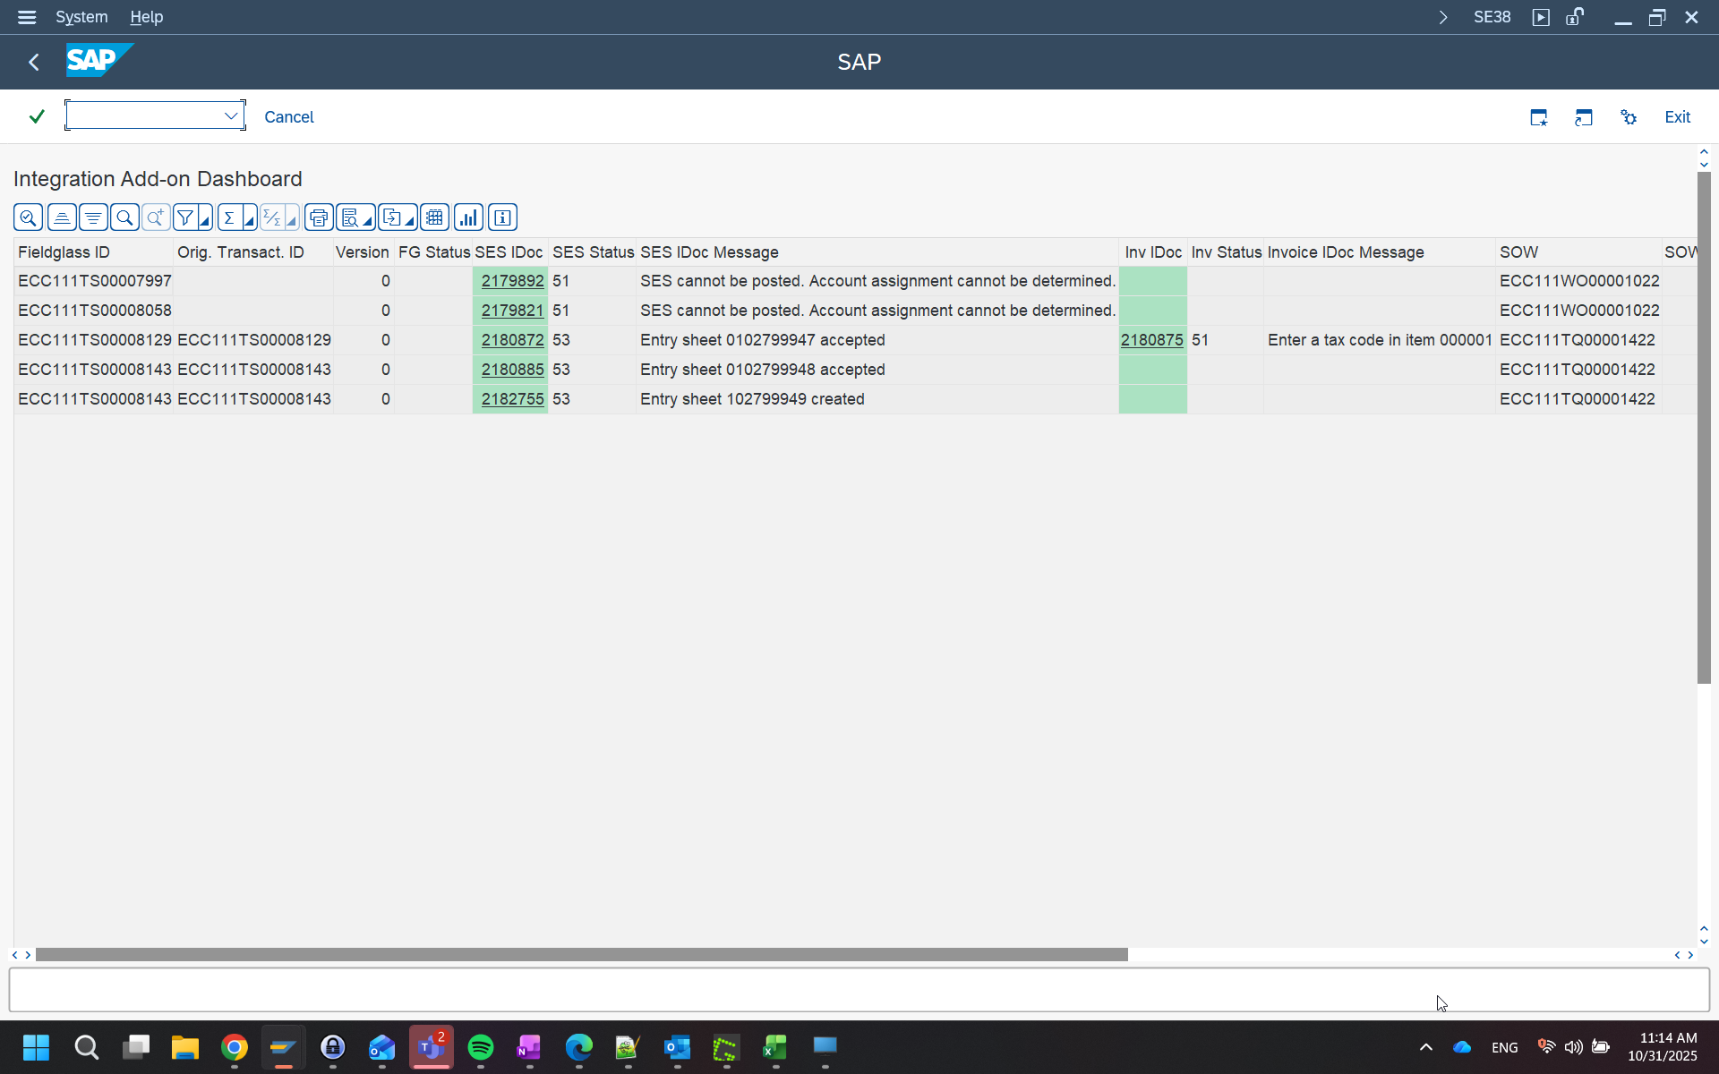Open Microsoft Teams from taskbar
The width and height of the screenshot is (1719, 1074).
432,1047
